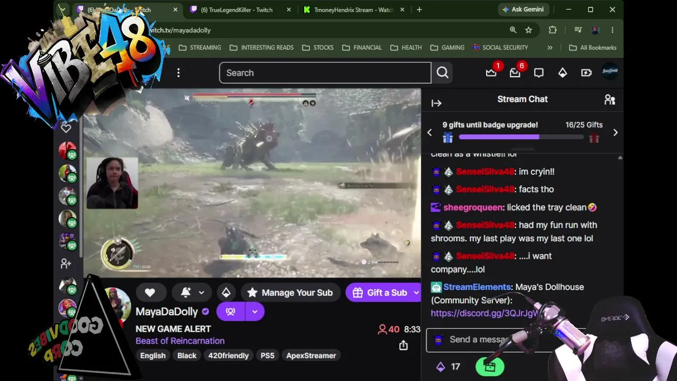
Task: Expand dropdown next to purple shared-chat button
Action: point(255,312)
